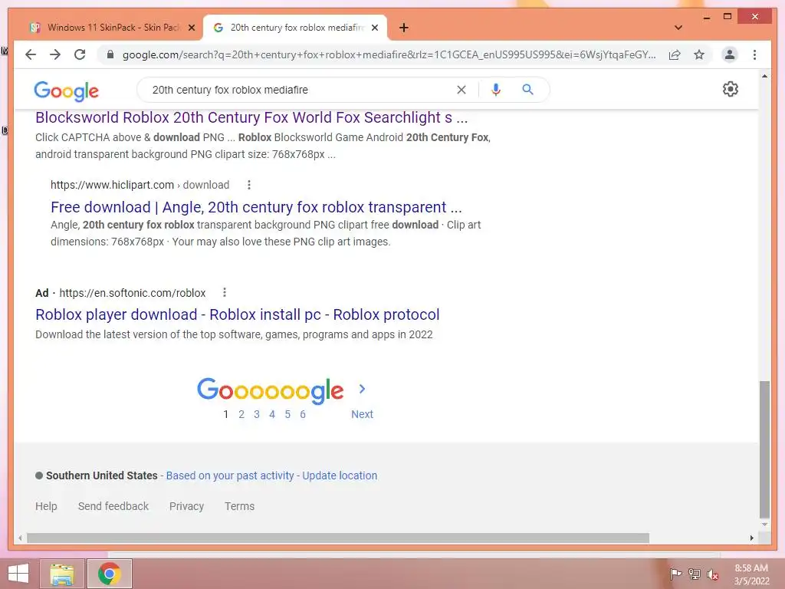
Task: Open the Chrome three-dot menu
Action: click(754, 54)
